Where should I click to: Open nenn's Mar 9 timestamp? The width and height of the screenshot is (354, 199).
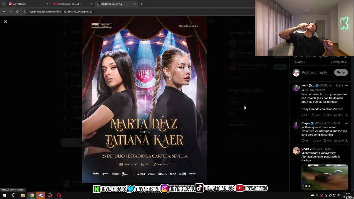pos(340,86)
